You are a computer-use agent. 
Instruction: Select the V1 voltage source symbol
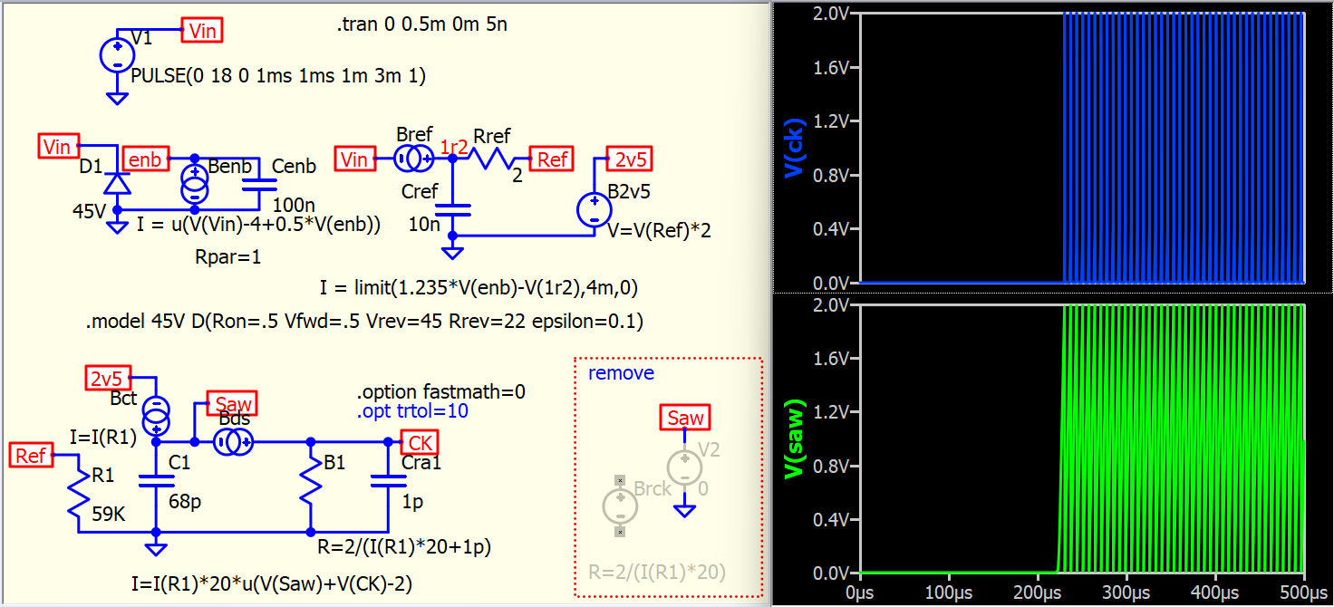click(116, 54)
